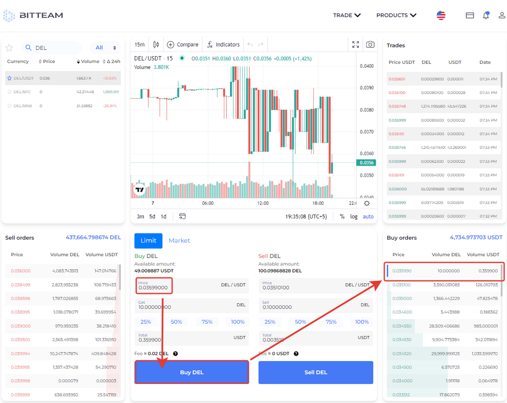Click the Compare symbol button
Viewport: 507px width, 403px height.
coord(183,45)
